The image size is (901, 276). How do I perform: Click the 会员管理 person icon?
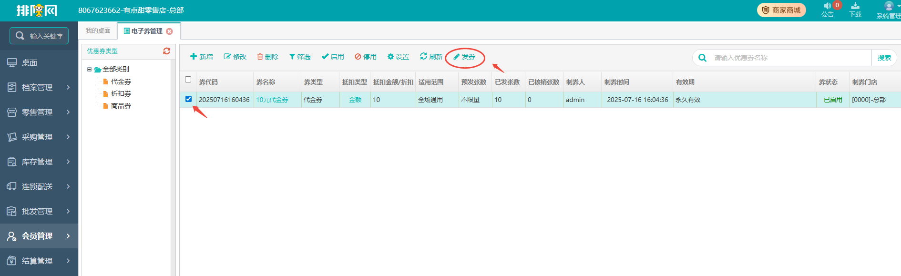[x=11, y=236]
